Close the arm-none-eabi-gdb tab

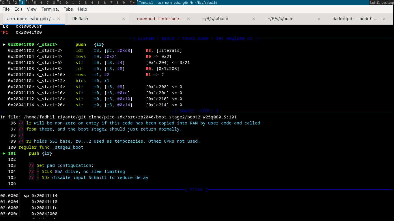[59, 19]
